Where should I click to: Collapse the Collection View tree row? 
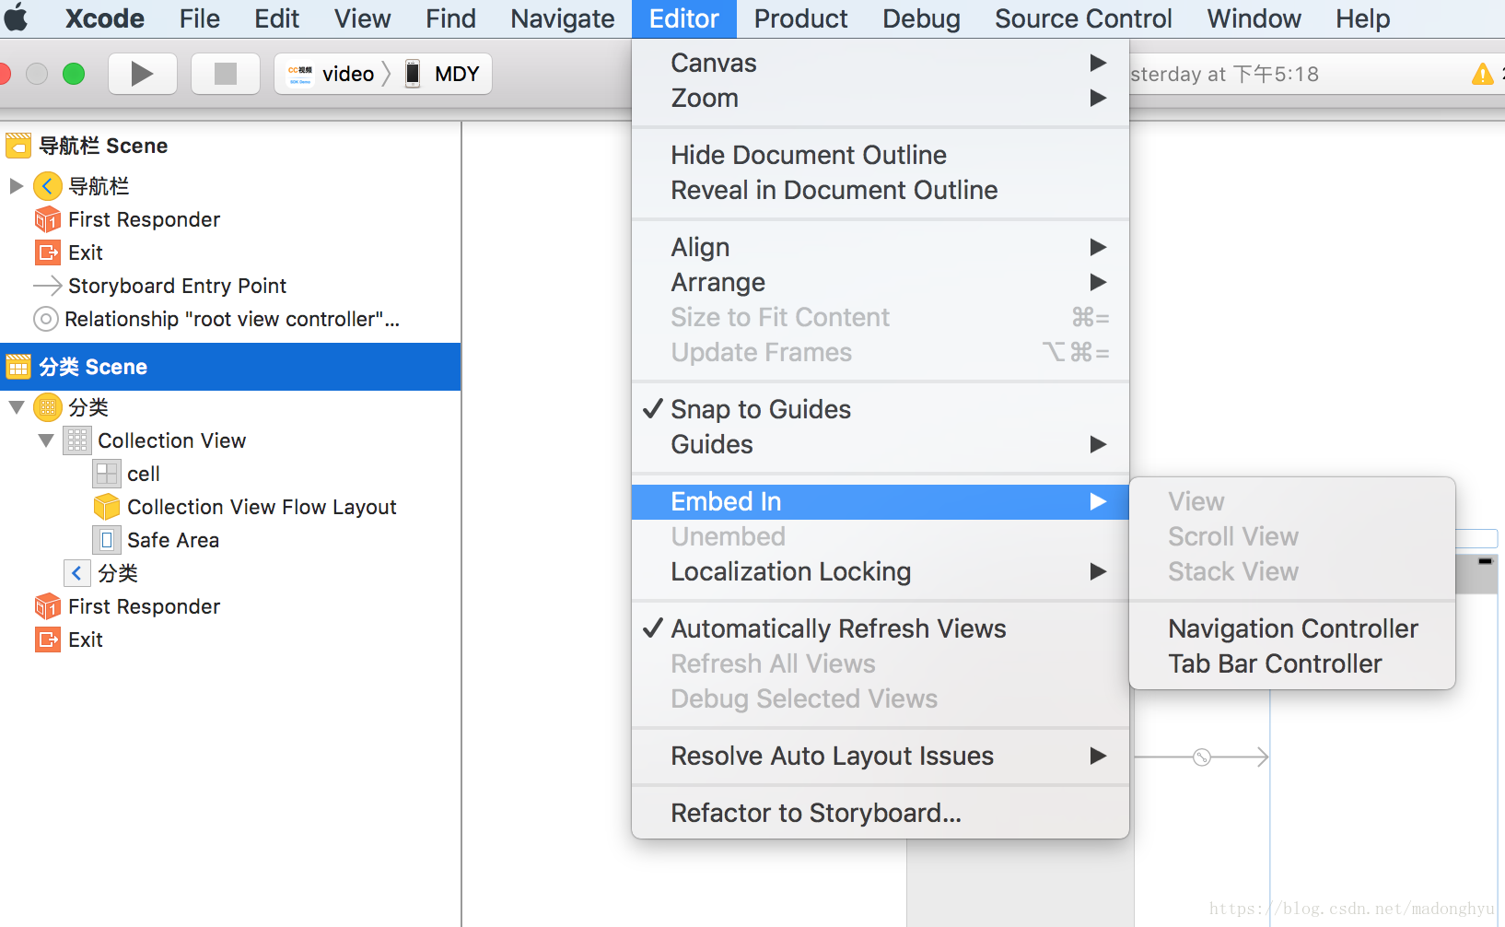(x=45, y=440)
